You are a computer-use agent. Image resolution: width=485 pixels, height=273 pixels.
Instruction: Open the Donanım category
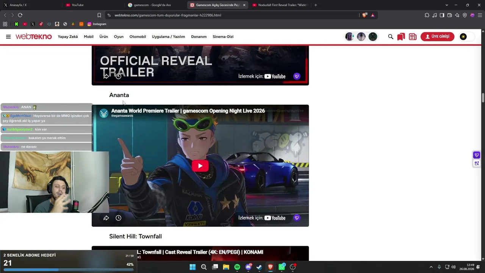[199, 37]
